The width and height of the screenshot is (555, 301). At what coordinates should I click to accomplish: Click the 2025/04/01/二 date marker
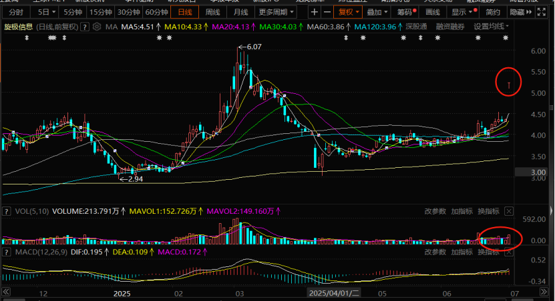(334, 293)
